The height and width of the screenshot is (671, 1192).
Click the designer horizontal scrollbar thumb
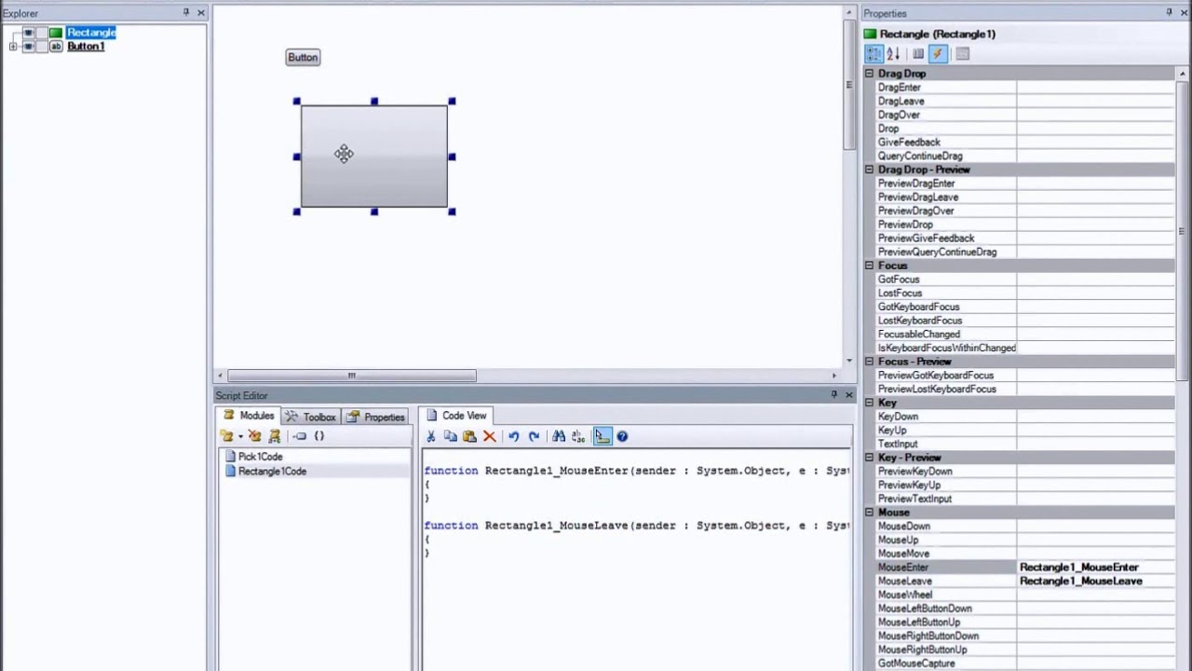(352, 376)
